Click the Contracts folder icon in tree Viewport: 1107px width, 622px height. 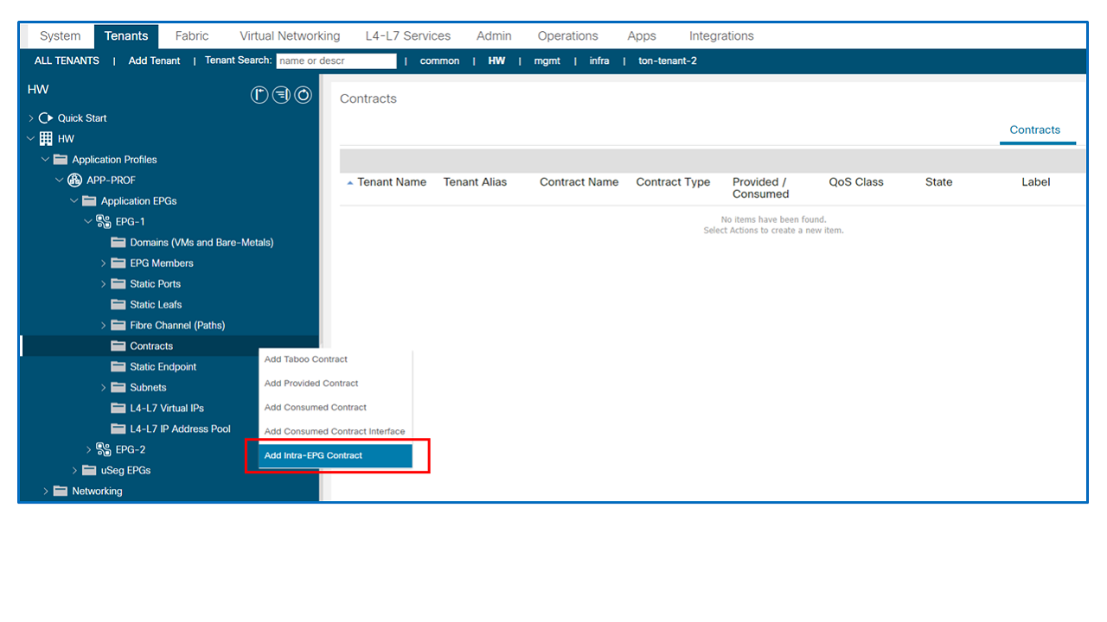[x=118, y=346]
